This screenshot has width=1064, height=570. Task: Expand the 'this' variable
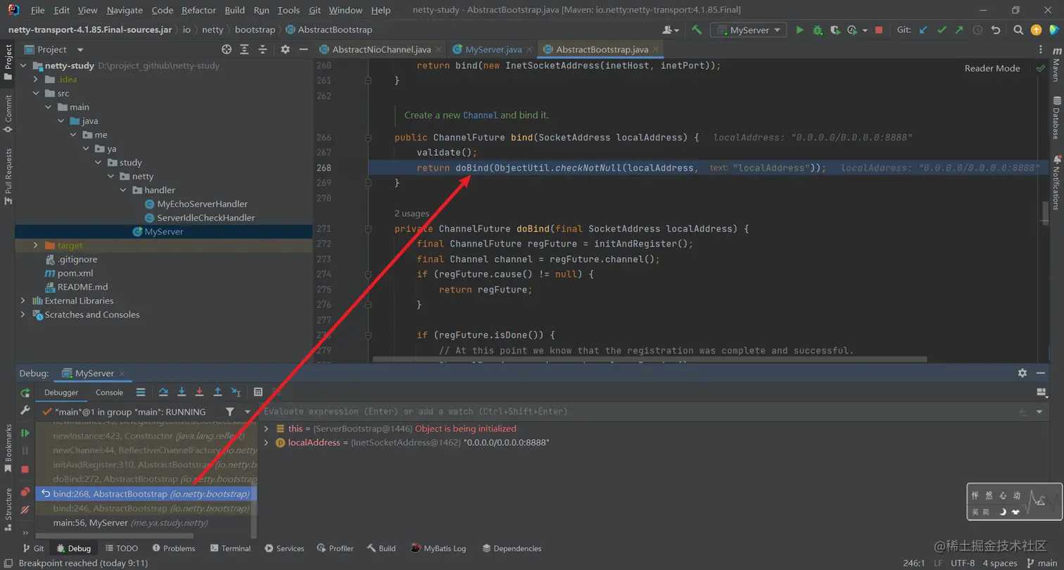click(x=266, y=429)
